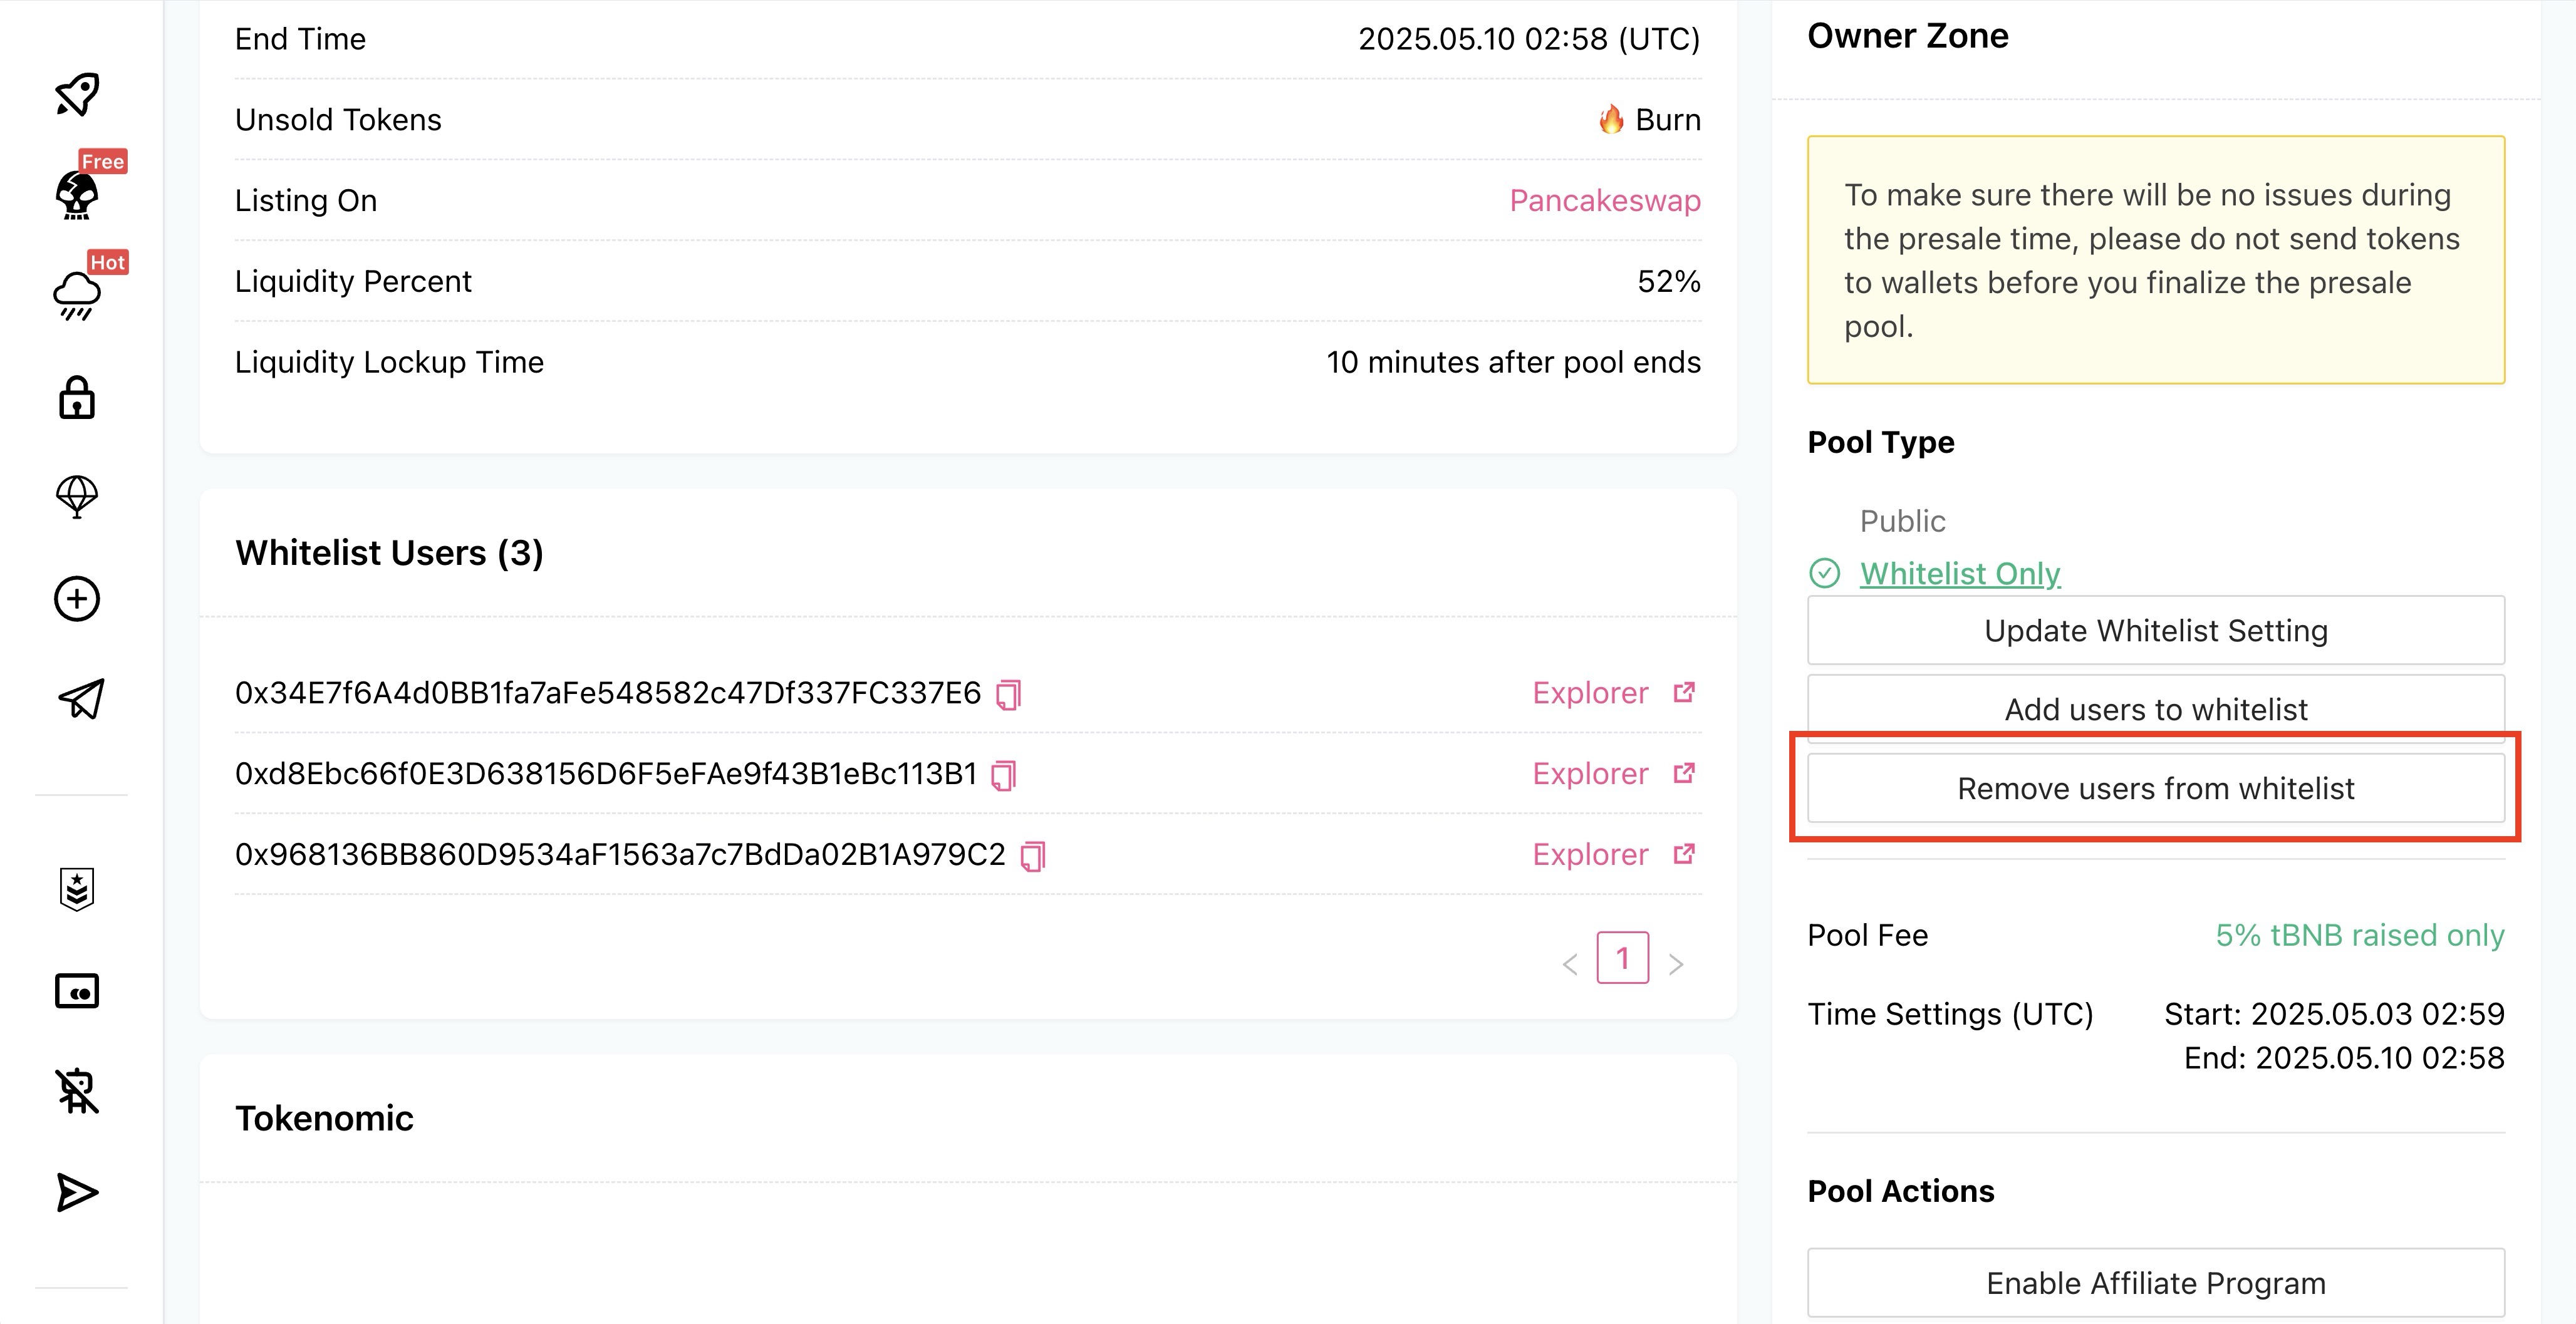This screenshot has width=2576, height=1324.
Task: Click the 0x968136BB860D9534 address text
Action: (x=620, y=854)
